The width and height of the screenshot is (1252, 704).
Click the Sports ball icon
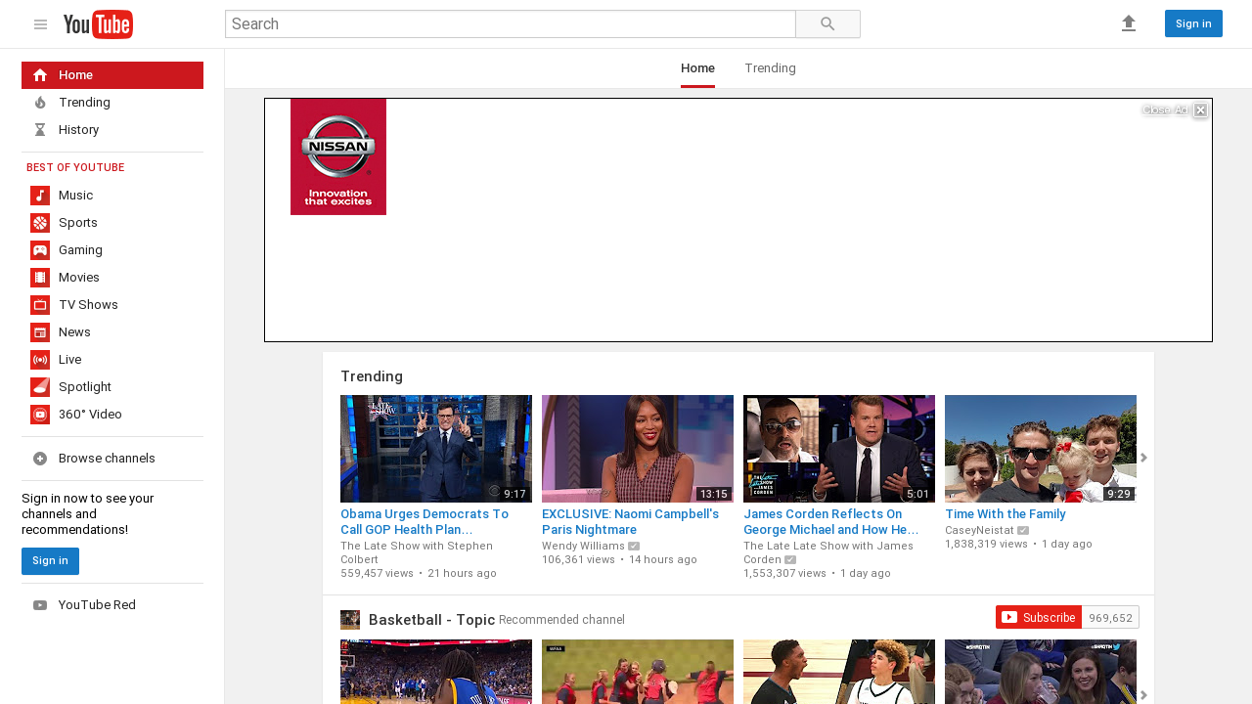[x=40, y=223]
